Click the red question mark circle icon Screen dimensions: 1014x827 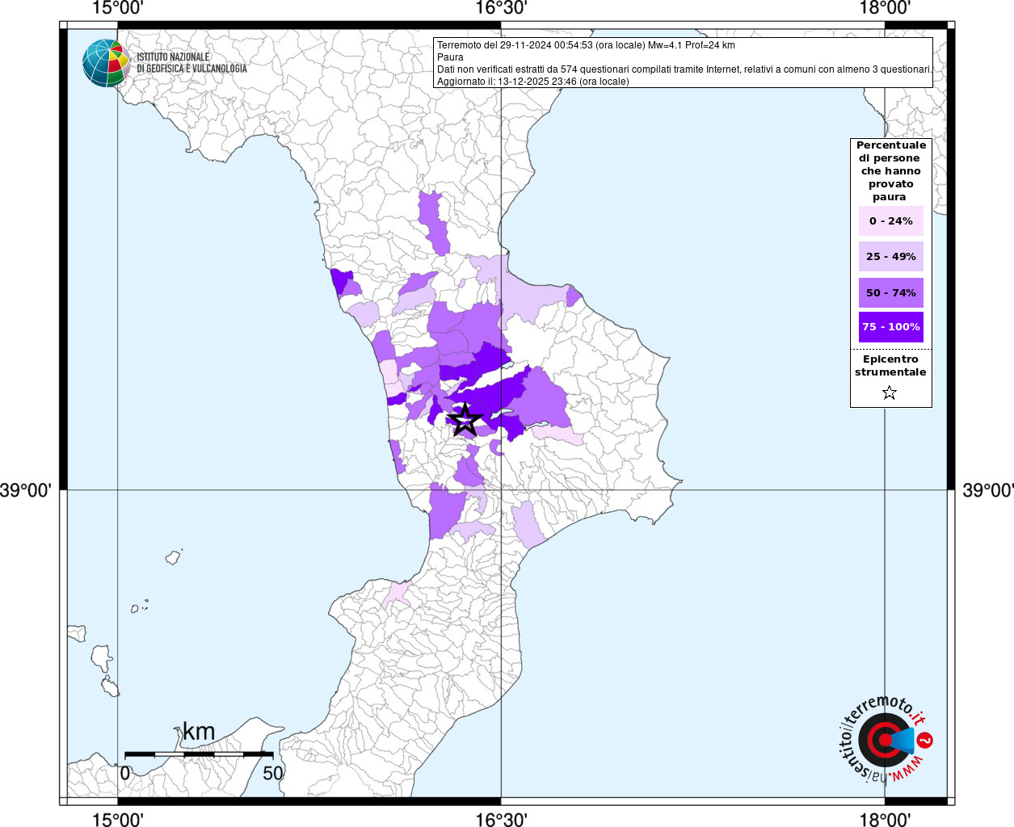pos(926,740)
